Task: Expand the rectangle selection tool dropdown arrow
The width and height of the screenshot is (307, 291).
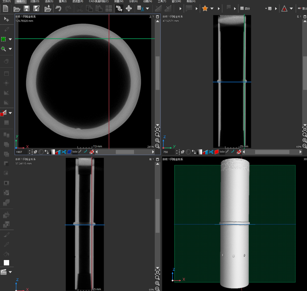Action: [x=10, y=39]
